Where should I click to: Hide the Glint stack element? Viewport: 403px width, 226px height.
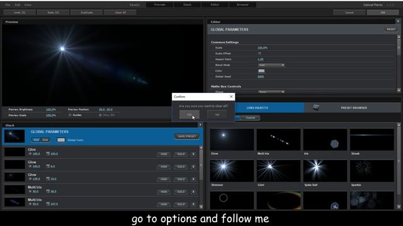pyautogui.click(x=164, y=154)
